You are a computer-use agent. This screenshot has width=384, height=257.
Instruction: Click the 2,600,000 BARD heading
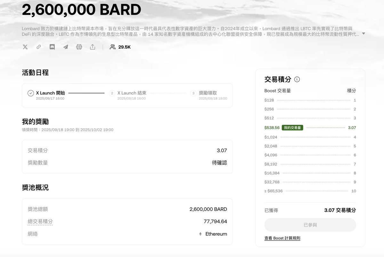point(81,10)
